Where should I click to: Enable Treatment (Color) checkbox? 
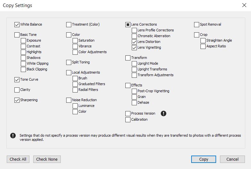[x=69, y=25]
